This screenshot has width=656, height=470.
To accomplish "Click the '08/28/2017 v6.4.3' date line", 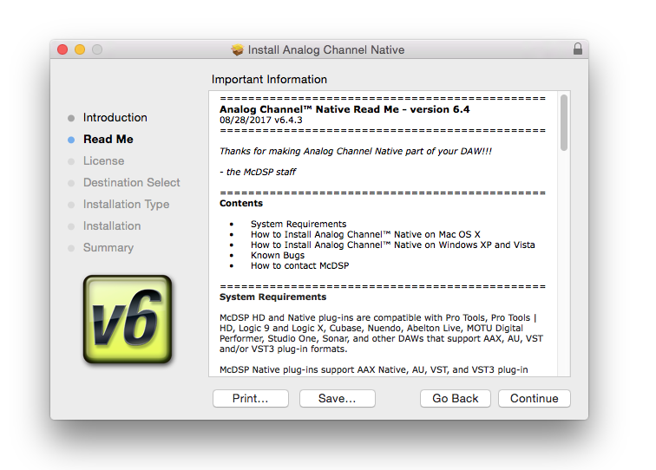I will (x=260, y=120).
